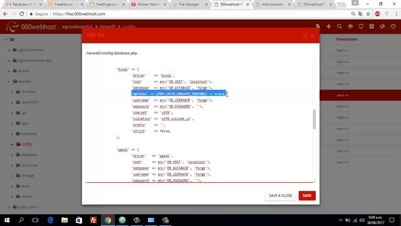Screen dimensions: 401x226
Task: Go back using the browser back arrow
Action: pos(6,14)
